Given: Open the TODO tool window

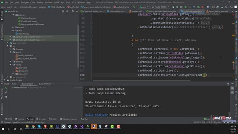Looking at the screenshot, I should click(9, 119).
